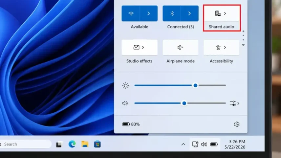Click the tray battery icon
The height and width of the screenshot is (158, 281).
click(214, 144)
